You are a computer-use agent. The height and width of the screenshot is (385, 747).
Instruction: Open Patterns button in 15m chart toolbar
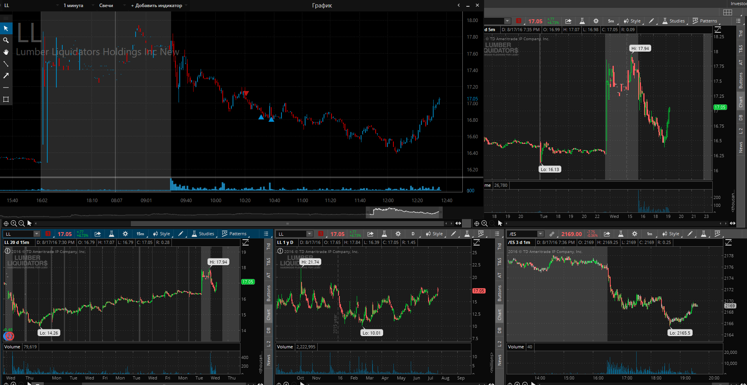point(234,234)
